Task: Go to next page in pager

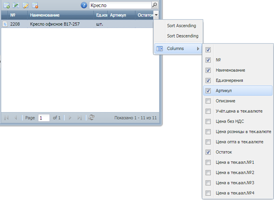Action: [70, 118]
